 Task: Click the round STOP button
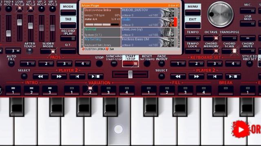pyautogui.click(x=99, y=64)
